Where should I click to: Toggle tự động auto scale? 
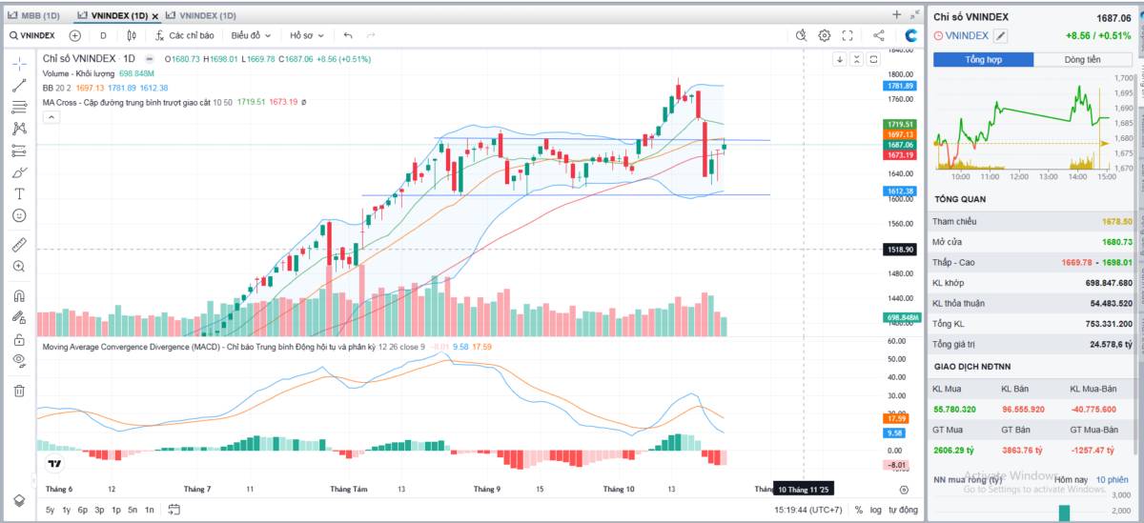[x=902, y=510]
